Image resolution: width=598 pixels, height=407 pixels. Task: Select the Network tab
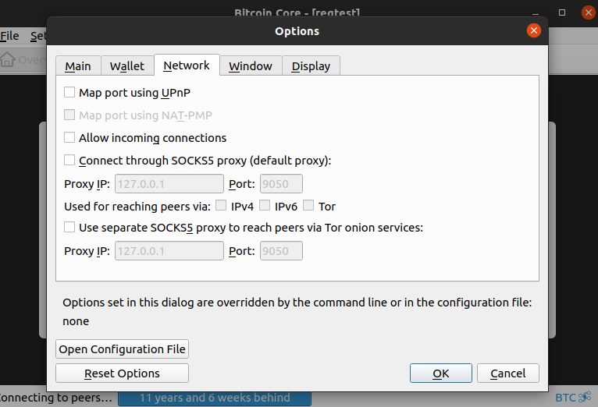(x=187, y=65)
